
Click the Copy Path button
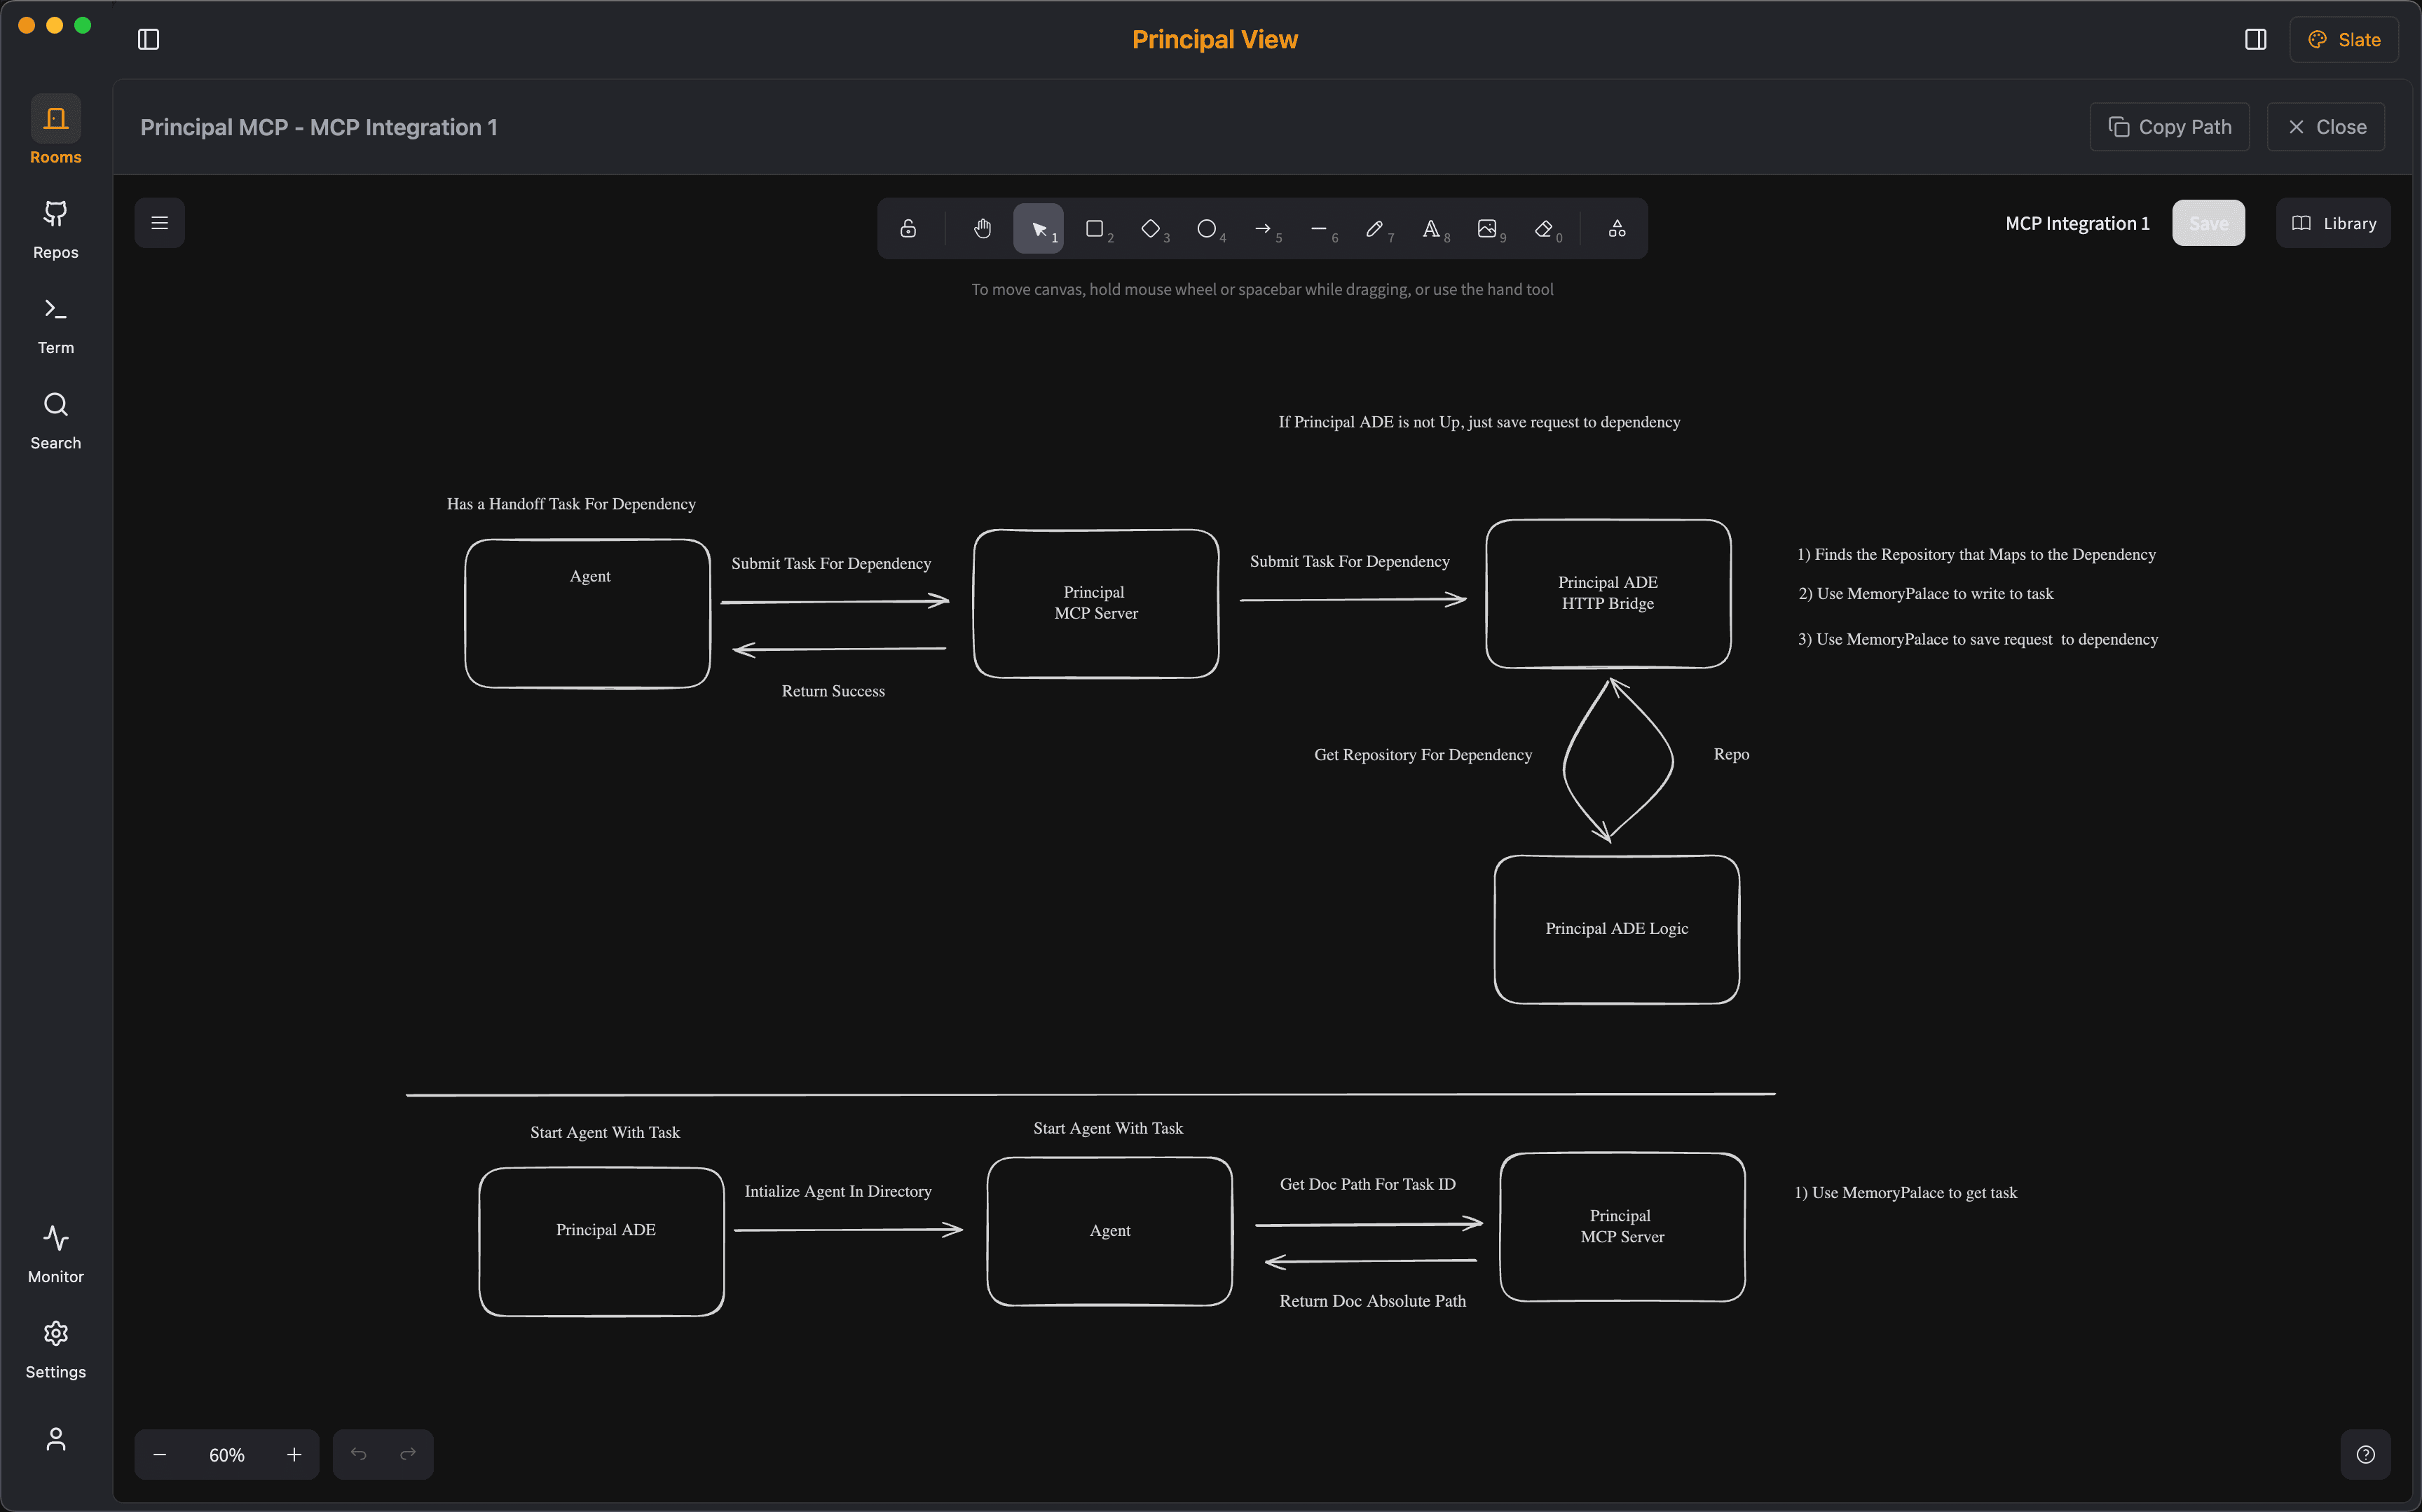click(2169, 126)
